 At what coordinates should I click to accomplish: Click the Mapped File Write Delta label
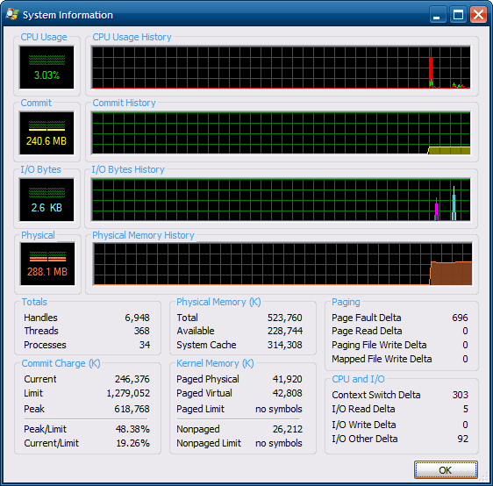click(382, 359)
